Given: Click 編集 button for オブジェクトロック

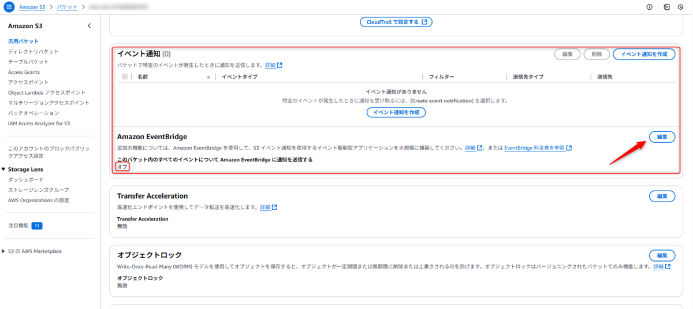Looking at the screenshot, I should [662, 255].
